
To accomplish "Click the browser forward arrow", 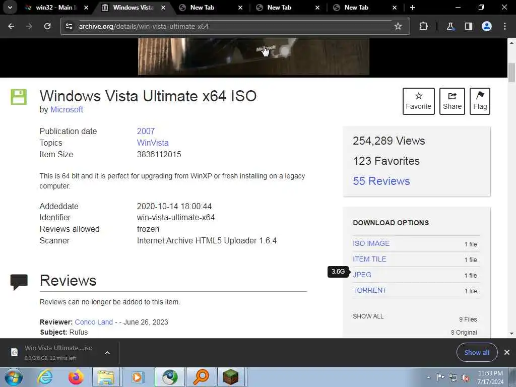I will [29, 26].
